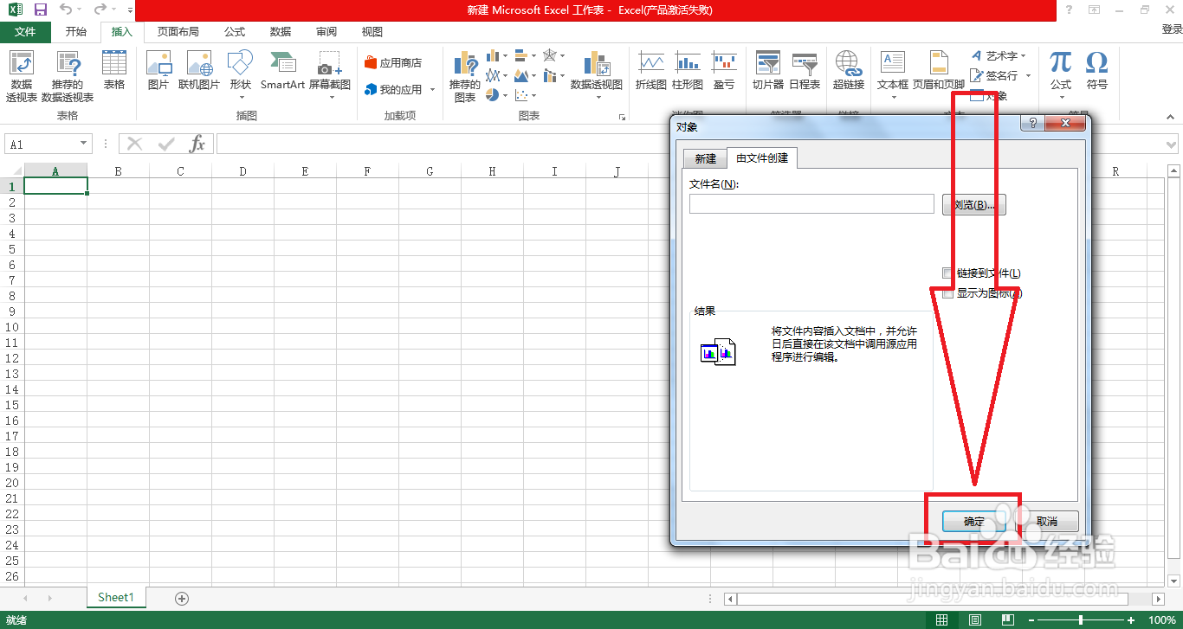
Task: Click Online Pictures (联机图片)
Action: pyautogui.click(x=199, y=71)
